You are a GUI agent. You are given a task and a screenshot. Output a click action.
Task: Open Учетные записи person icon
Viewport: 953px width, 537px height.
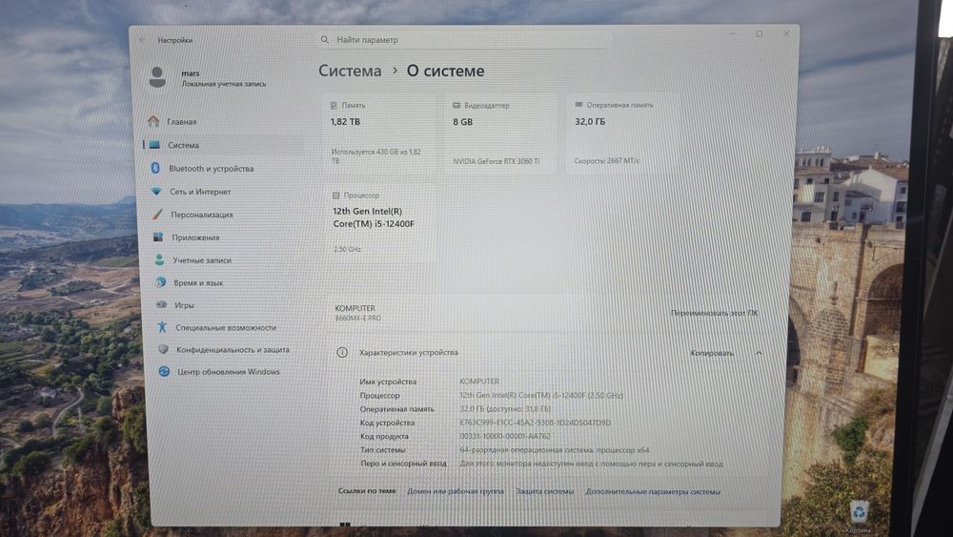(159, 259)
